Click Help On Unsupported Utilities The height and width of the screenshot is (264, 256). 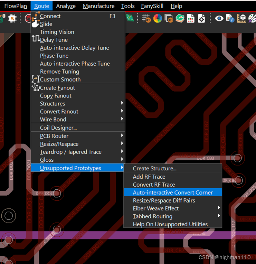pyautogui.click(x=170, y=224)
